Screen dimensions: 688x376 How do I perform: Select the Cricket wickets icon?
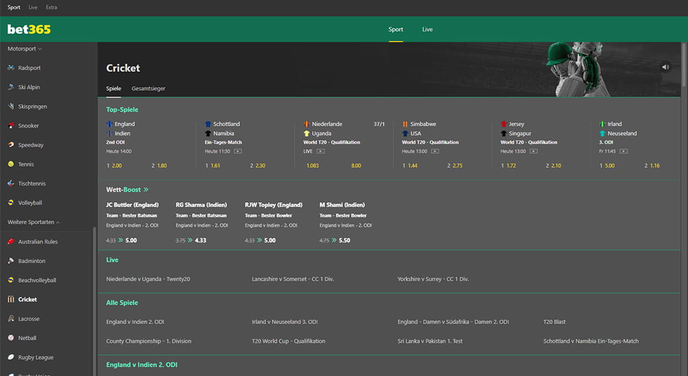(11, 300)
